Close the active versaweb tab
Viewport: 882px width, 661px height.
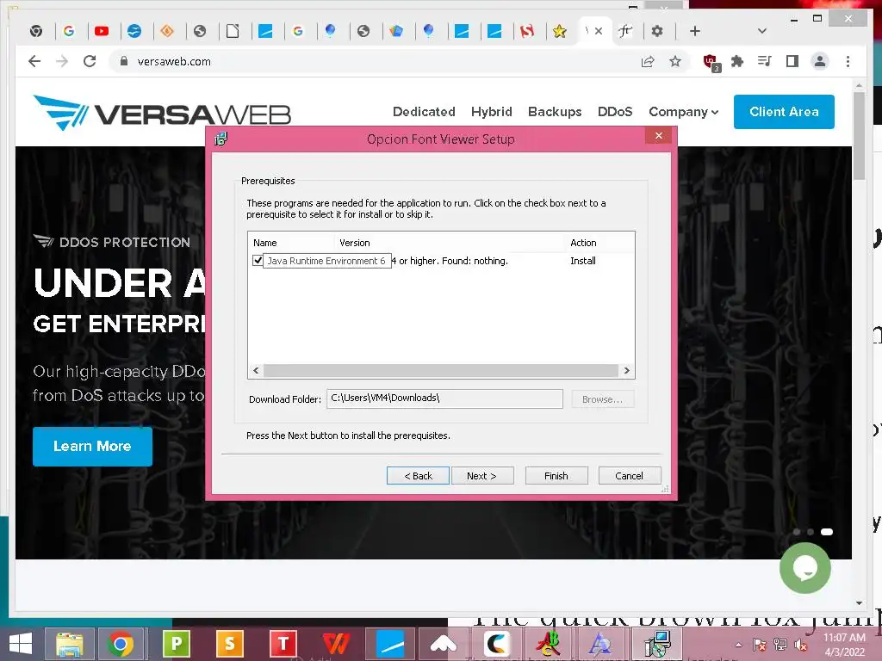click(599, 31)
